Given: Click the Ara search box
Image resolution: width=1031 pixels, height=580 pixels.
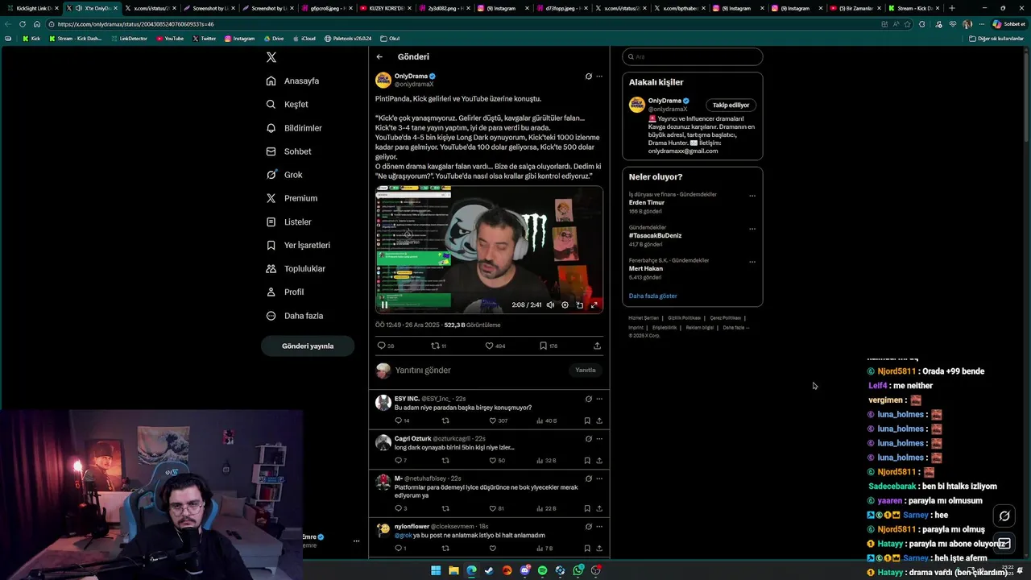Looking at the screenshot, I should click(x=692, y=57).
